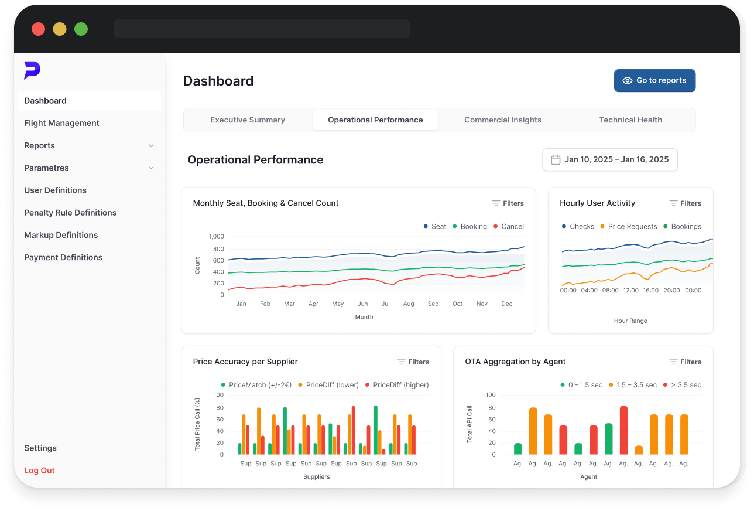This screenshot has width=754, height=511.
Task: Toggle the Cancel series legend item
Action: click(x=508, y=227)
